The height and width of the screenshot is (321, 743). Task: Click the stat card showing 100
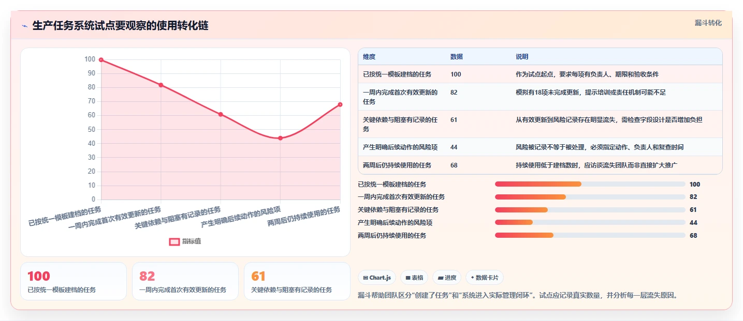point(74,281)
